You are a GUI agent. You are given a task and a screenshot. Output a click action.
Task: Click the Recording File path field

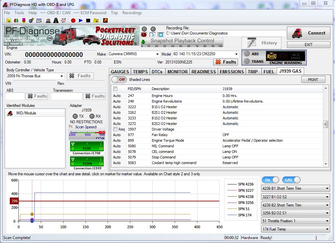click(226, 33)
